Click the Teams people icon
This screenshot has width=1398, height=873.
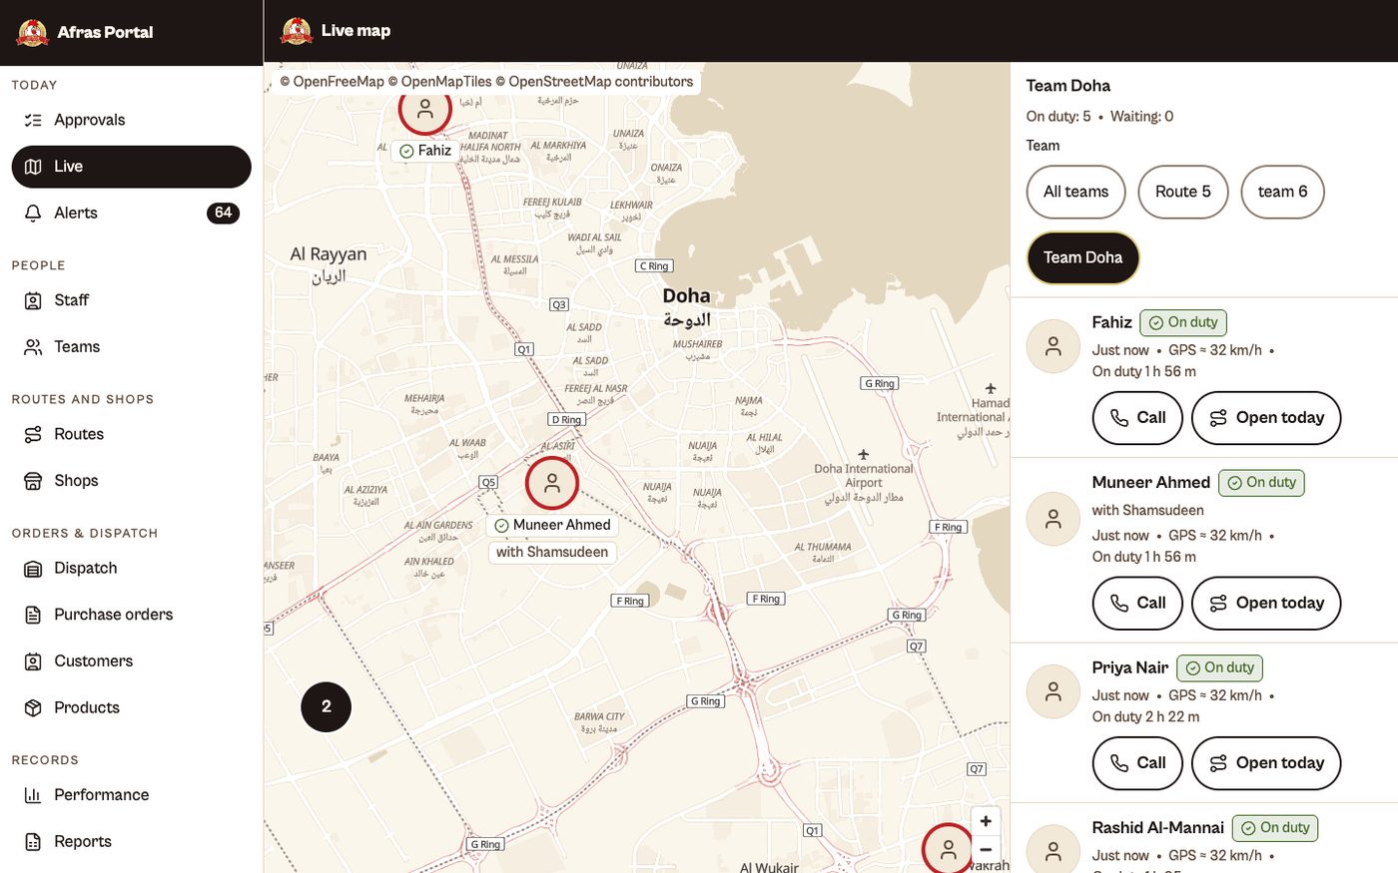click(33, 347)
